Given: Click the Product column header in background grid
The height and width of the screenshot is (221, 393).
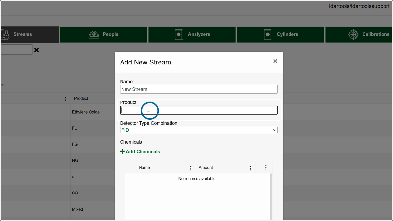Looking at the screenshot, I should click(81, 98).
